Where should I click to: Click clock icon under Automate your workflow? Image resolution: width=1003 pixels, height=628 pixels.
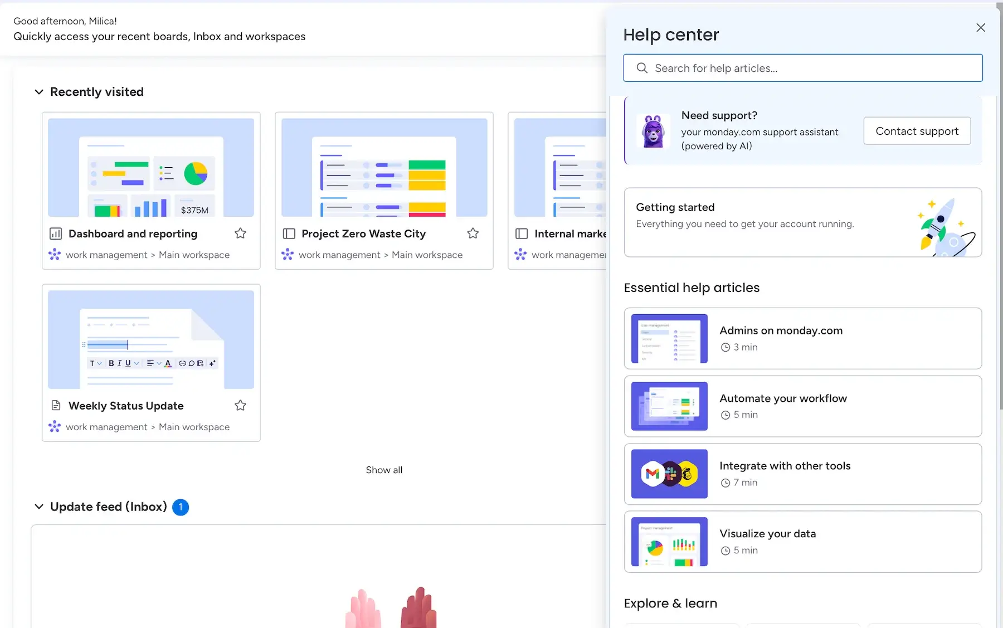(x=726, y=415)
